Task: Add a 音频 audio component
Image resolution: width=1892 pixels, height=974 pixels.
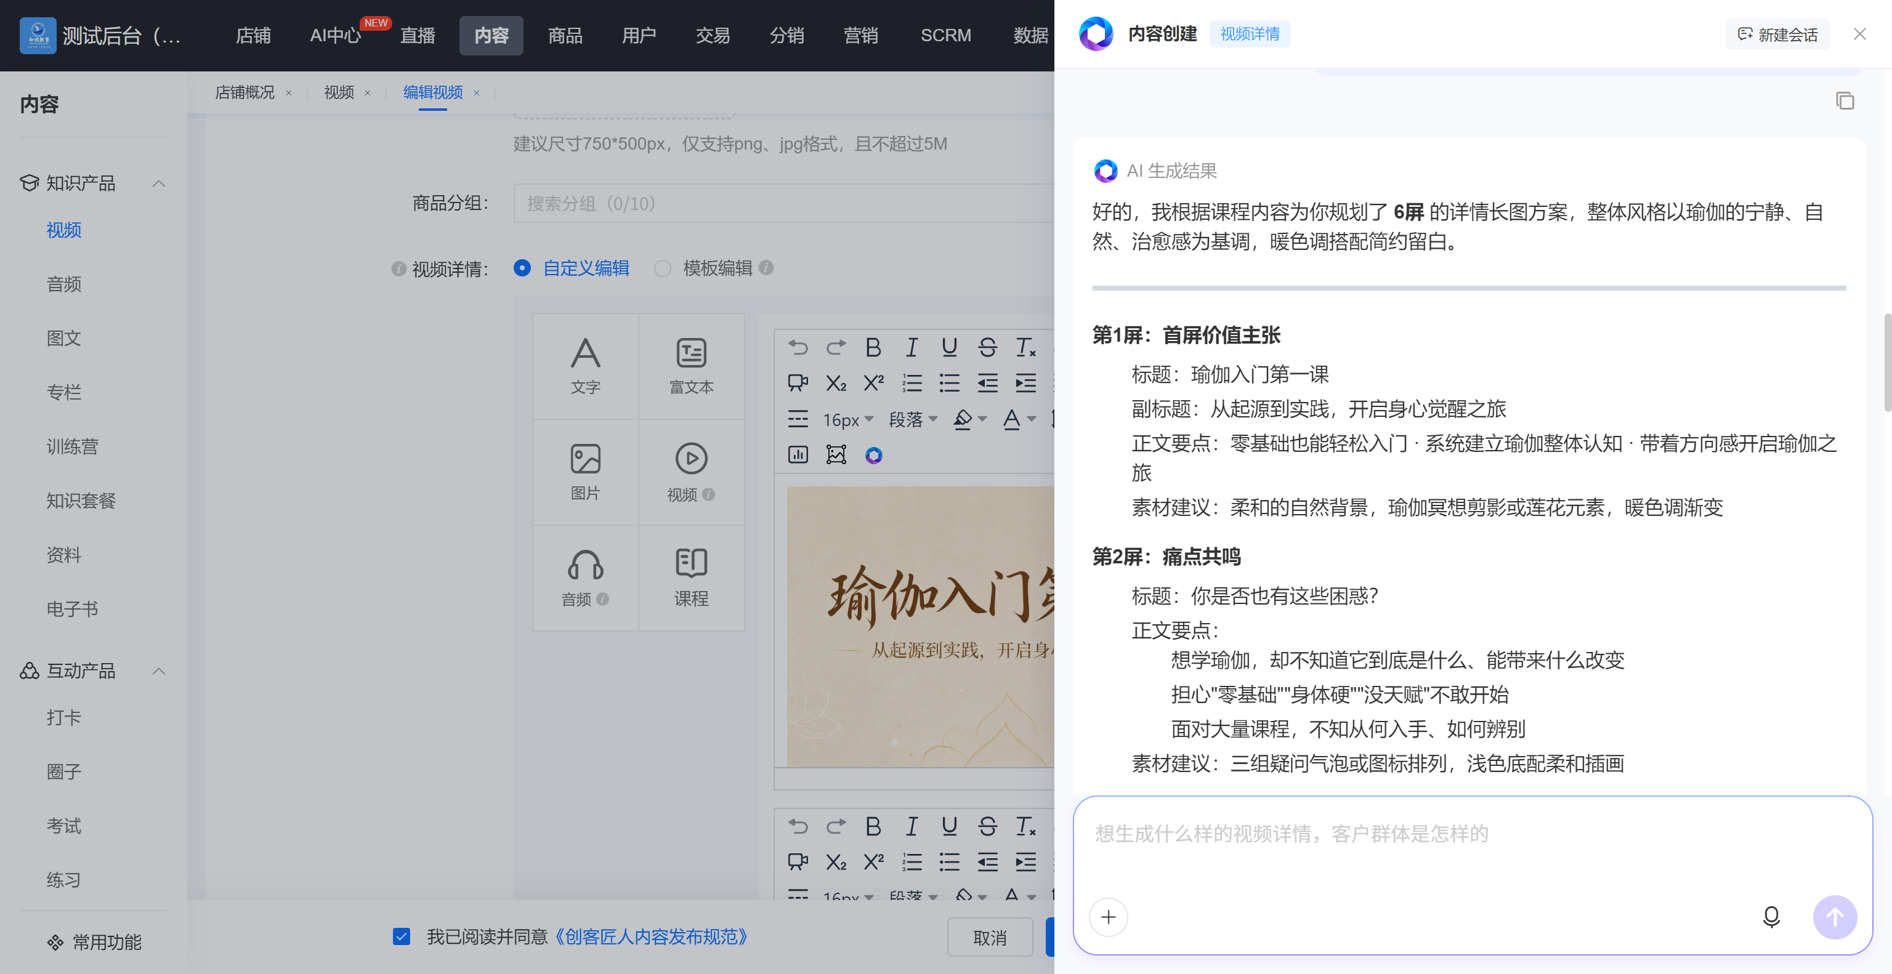Action: coord(585,578)
